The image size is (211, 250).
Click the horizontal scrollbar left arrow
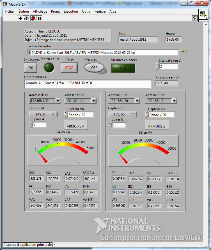pos(55,245)
